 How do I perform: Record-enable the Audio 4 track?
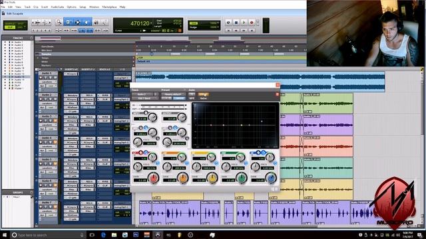[x=41, y=142]
